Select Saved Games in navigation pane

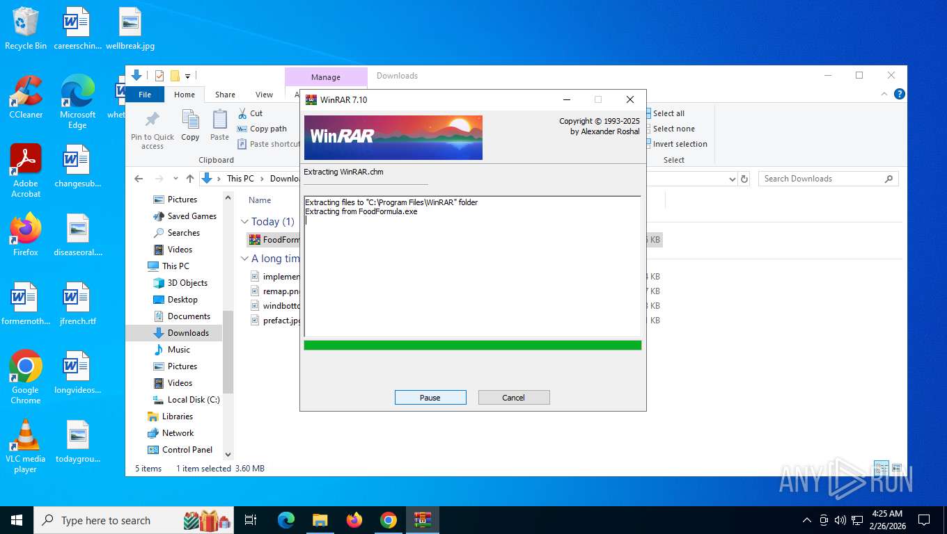tap(184, 216)
